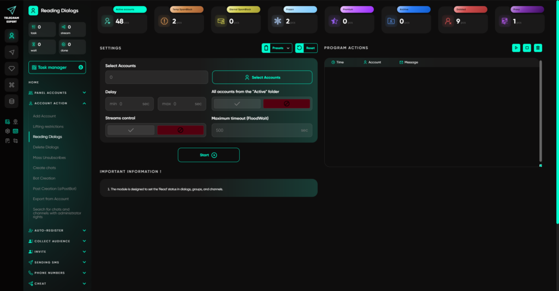This screenshot has height=291, width=559.
Task: Open the paper plane icon in left rail
Action: coord(12,52)
